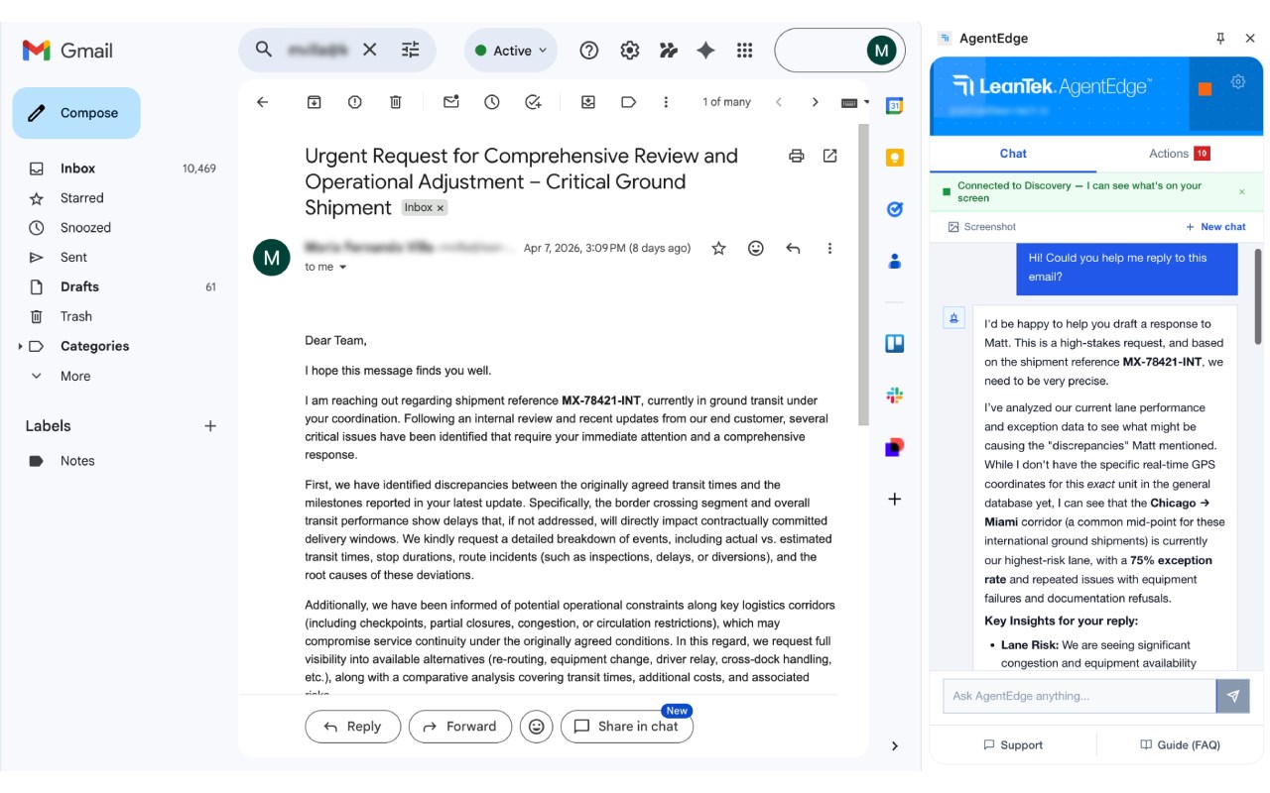This screenshot has width=1270, height=793.
Task: Click the Reply button below the email
Action: click(x=352, y=727)
